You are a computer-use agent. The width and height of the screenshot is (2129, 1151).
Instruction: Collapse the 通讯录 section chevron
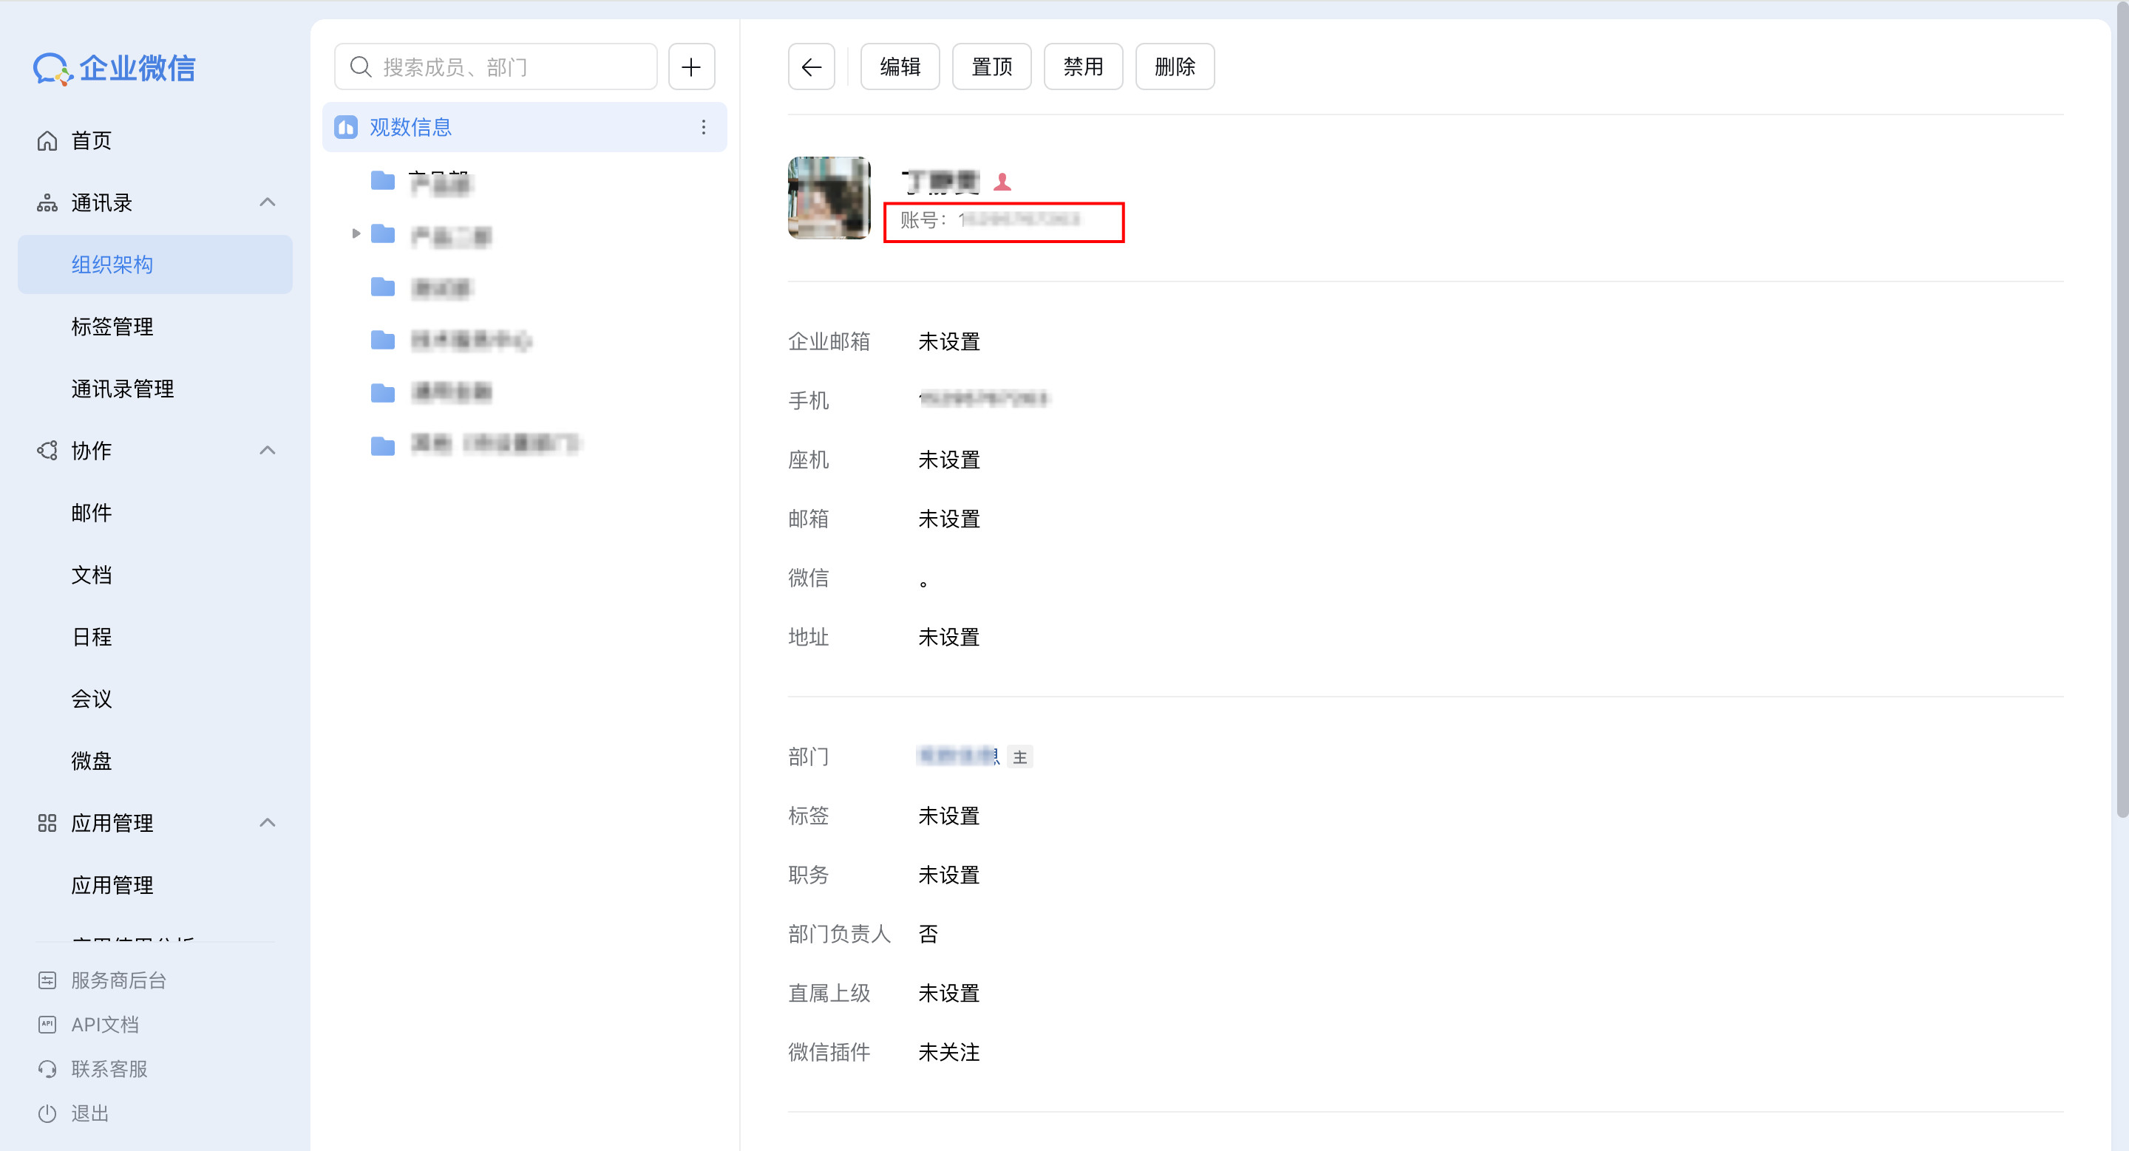(x=267, y=202)
